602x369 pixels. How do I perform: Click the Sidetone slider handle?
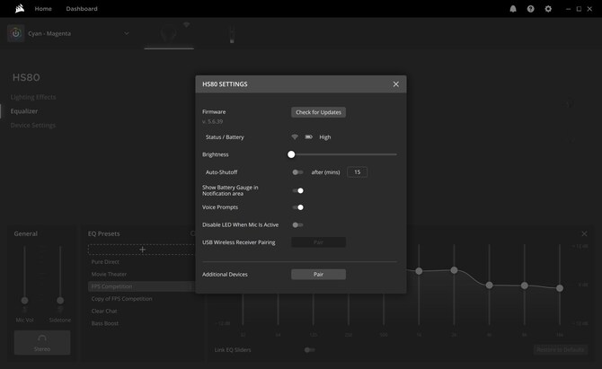(60, 301)
